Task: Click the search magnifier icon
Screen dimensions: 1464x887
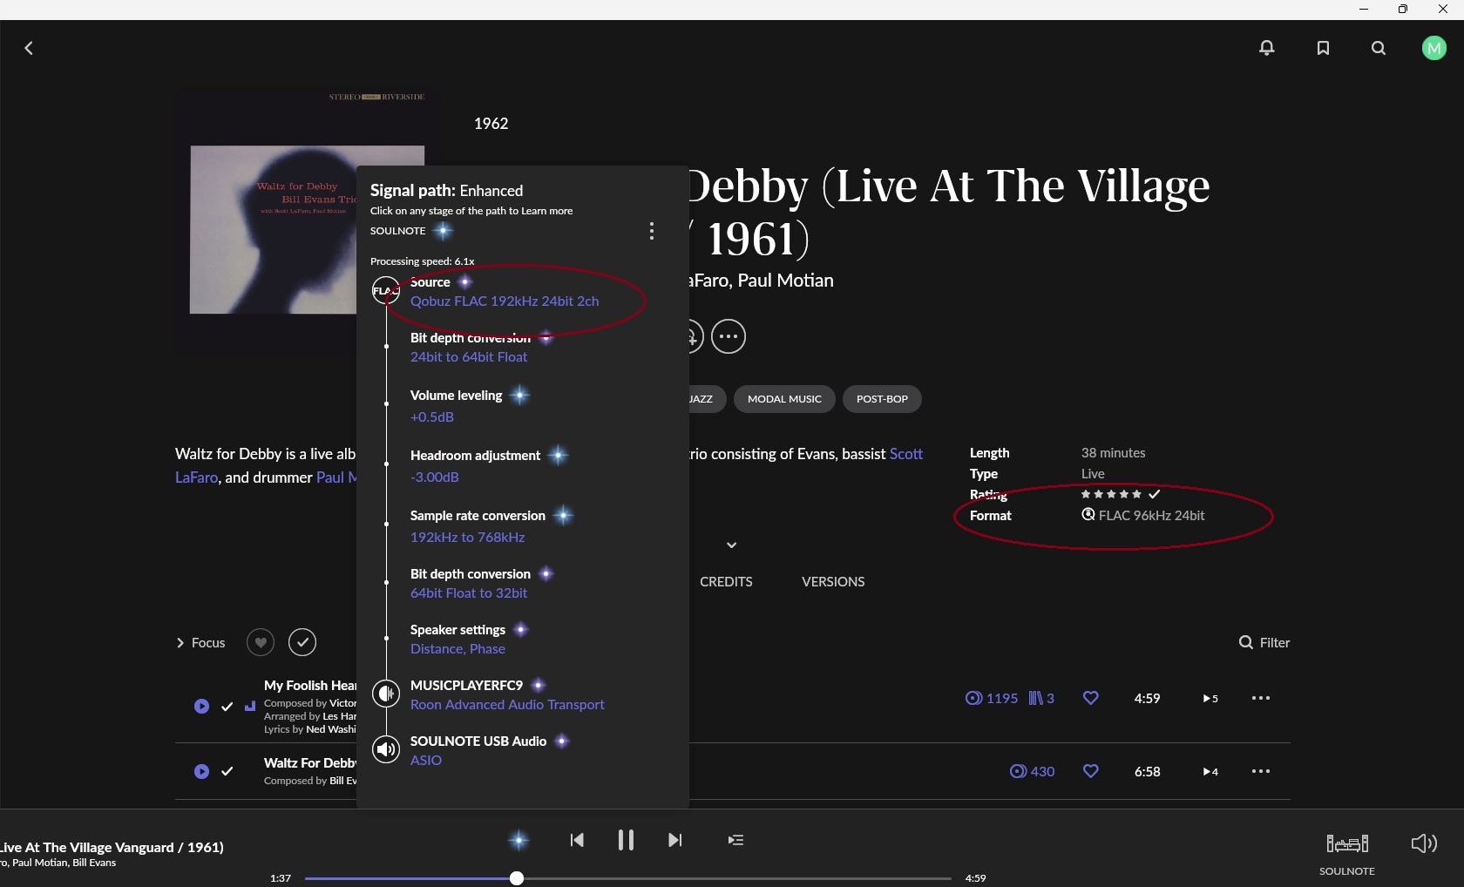Action: 1378,48
